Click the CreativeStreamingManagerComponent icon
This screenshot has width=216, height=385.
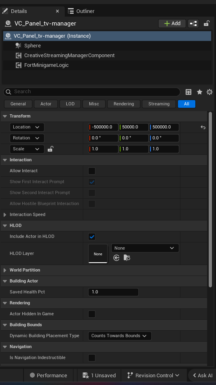click(x=18, y=56)
